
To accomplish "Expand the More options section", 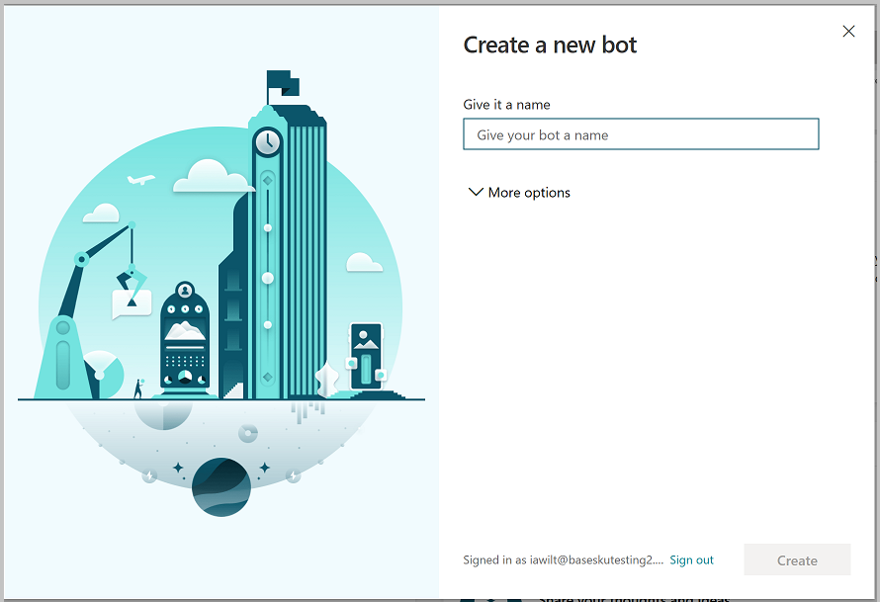I will (519, 193).
